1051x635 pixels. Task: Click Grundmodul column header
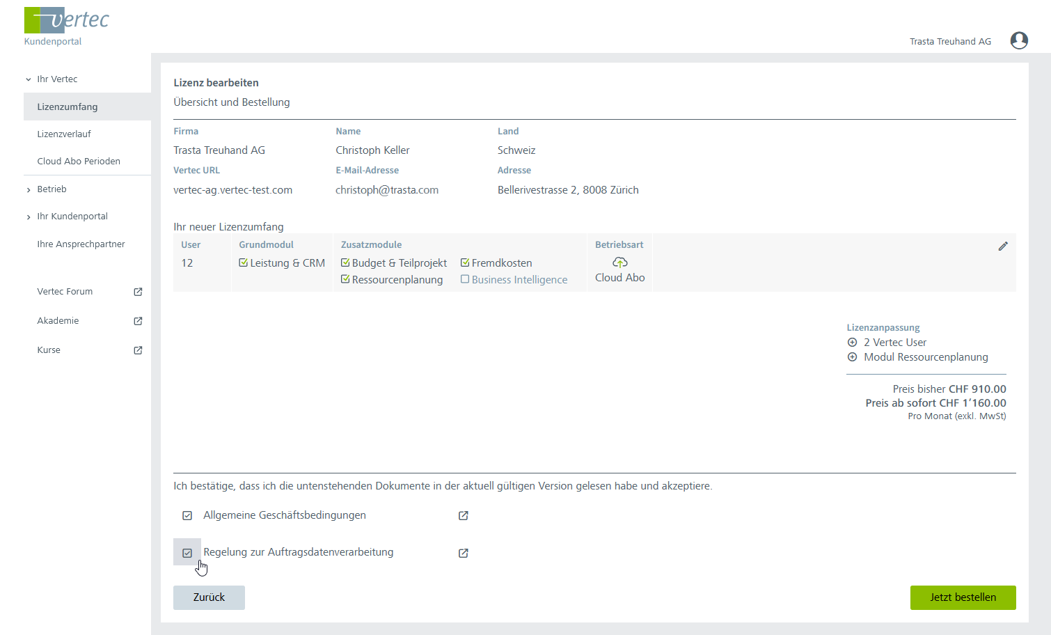(x=266, y=244)
